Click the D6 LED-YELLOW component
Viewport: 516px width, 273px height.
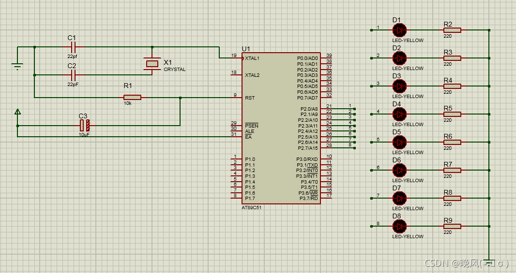(399, 170)
